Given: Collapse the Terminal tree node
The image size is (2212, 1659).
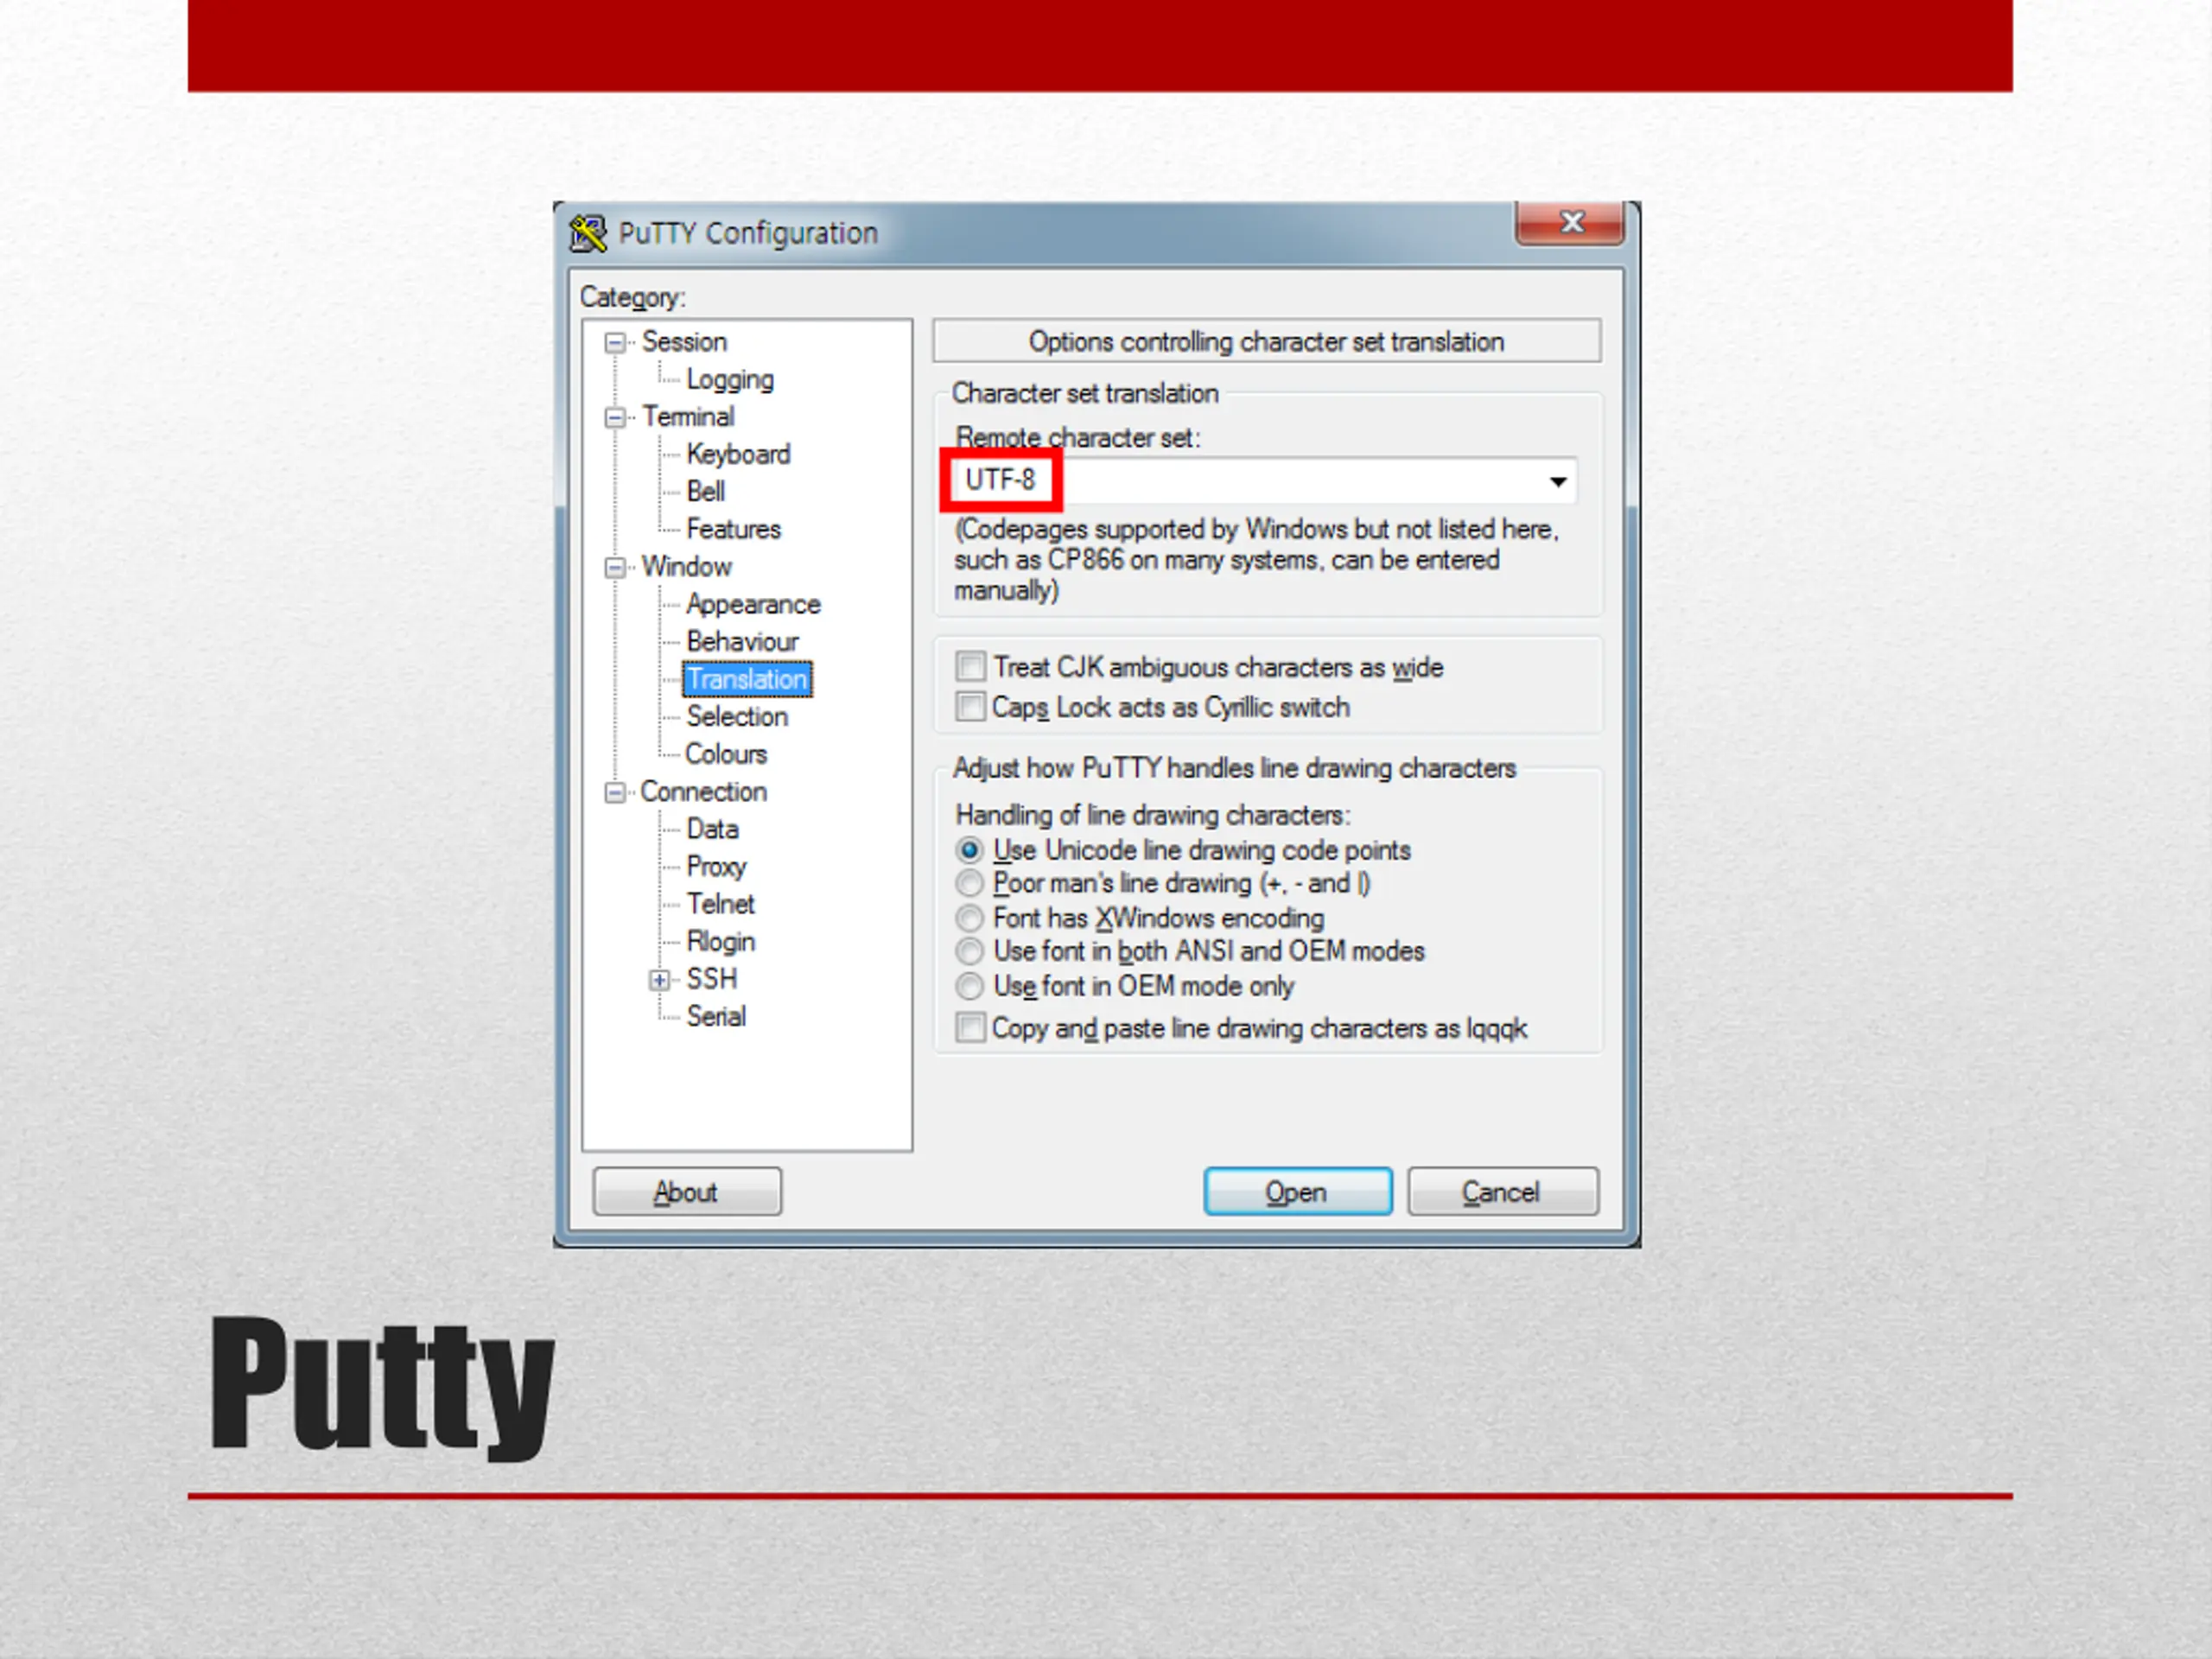Looking at the screenshot, I should (x=615, y=418).
